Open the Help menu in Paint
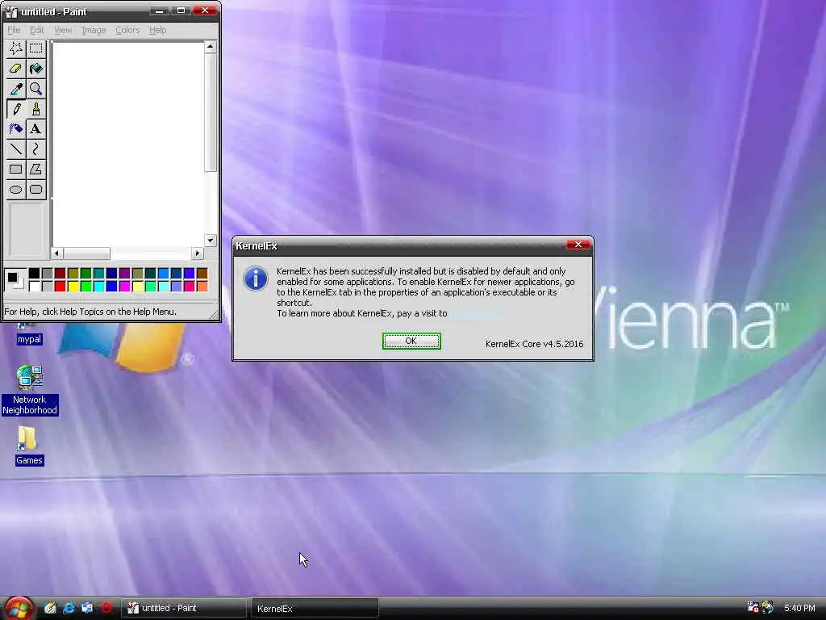 point(157,30)
